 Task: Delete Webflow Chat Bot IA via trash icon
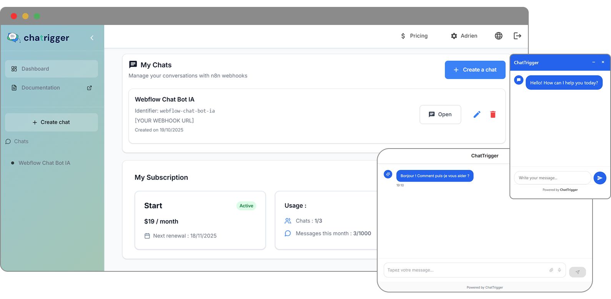[x=493, y=114]
